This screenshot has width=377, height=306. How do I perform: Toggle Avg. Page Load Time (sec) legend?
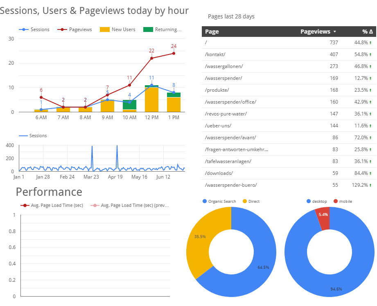(x=52, y=206)
